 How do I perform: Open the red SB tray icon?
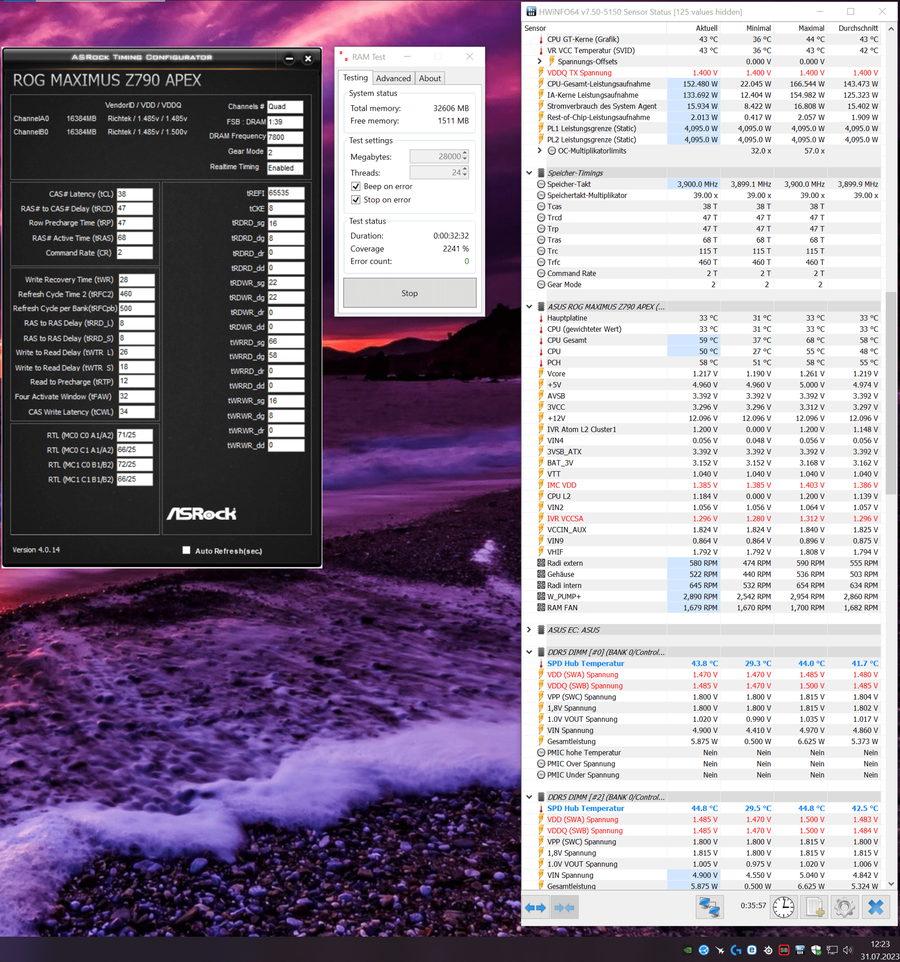coord(784,950)
